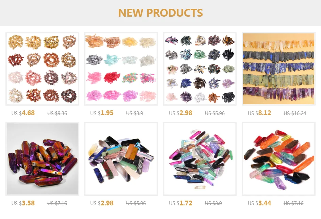Click the US $8.12 price
Viewport: 321px width, 219px height.
point(259,113)
